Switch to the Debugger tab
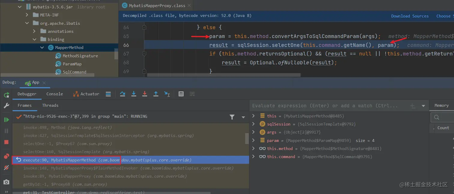The image size is (454, 194). (x=27, y=94)
